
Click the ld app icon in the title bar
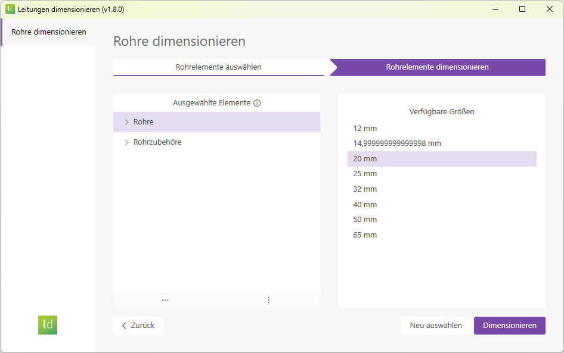[x=10, y=9]
